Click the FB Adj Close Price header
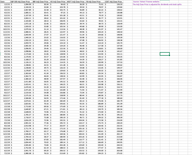192x155 pixels. 95,2
